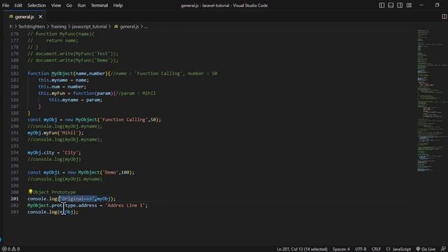Image resolution: width=448 pixels, height=252 pixels.
Task: Click the Go Live button
Action: pyautogui.click(x=426, y=249)
